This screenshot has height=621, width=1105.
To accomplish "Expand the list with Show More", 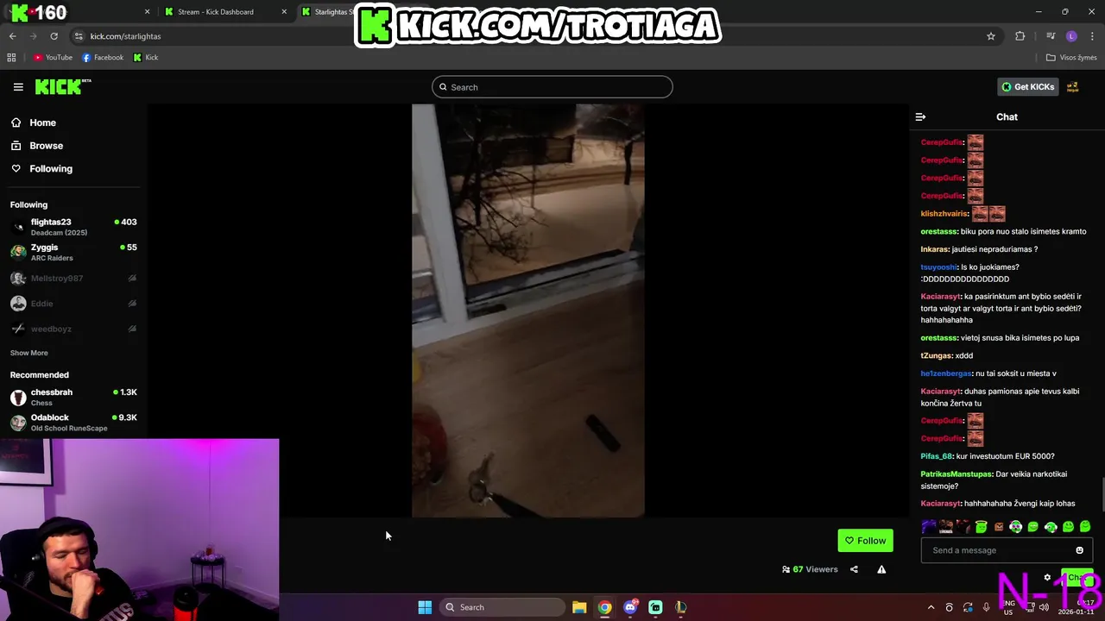I will 29,353.
